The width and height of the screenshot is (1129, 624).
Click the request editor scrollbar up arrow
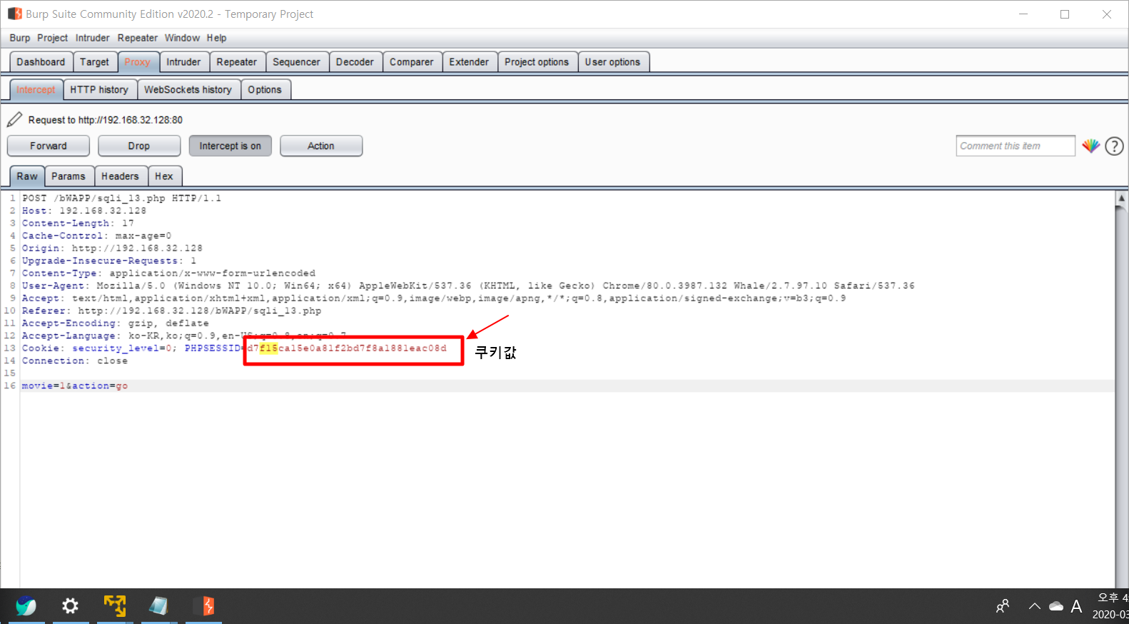(x=1121, y=198)
